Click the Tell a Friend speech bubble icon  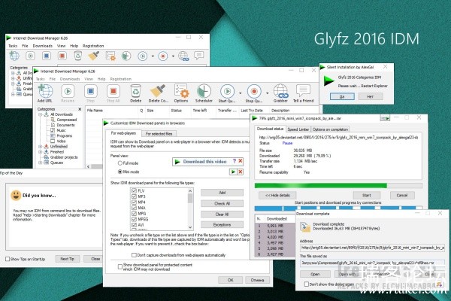click(303, 91)
